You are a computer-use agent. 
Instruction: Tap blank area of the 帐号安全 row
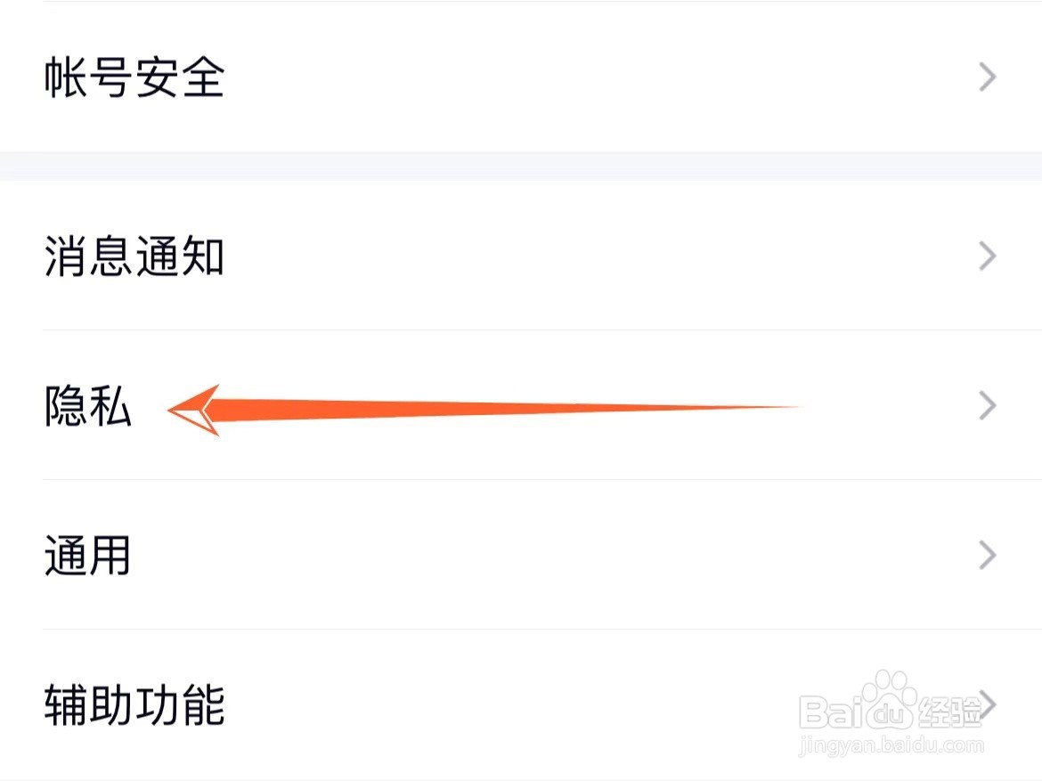[598, 77]
